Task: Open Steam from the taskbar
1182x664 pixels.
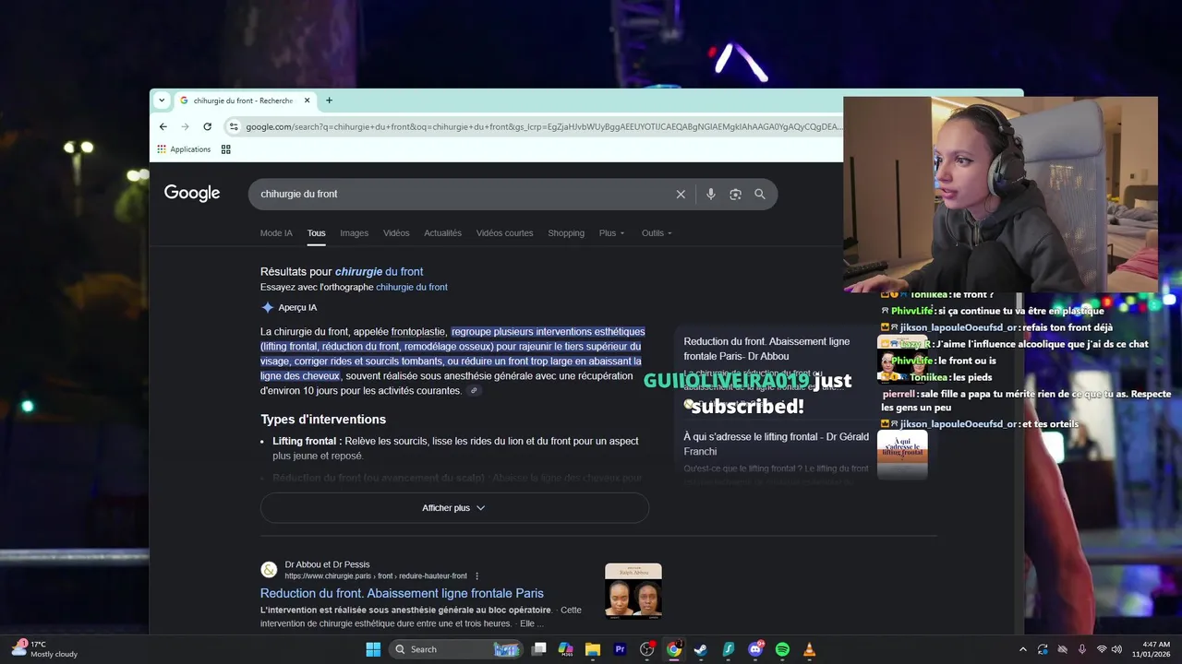Action: (x=701, y=649)
